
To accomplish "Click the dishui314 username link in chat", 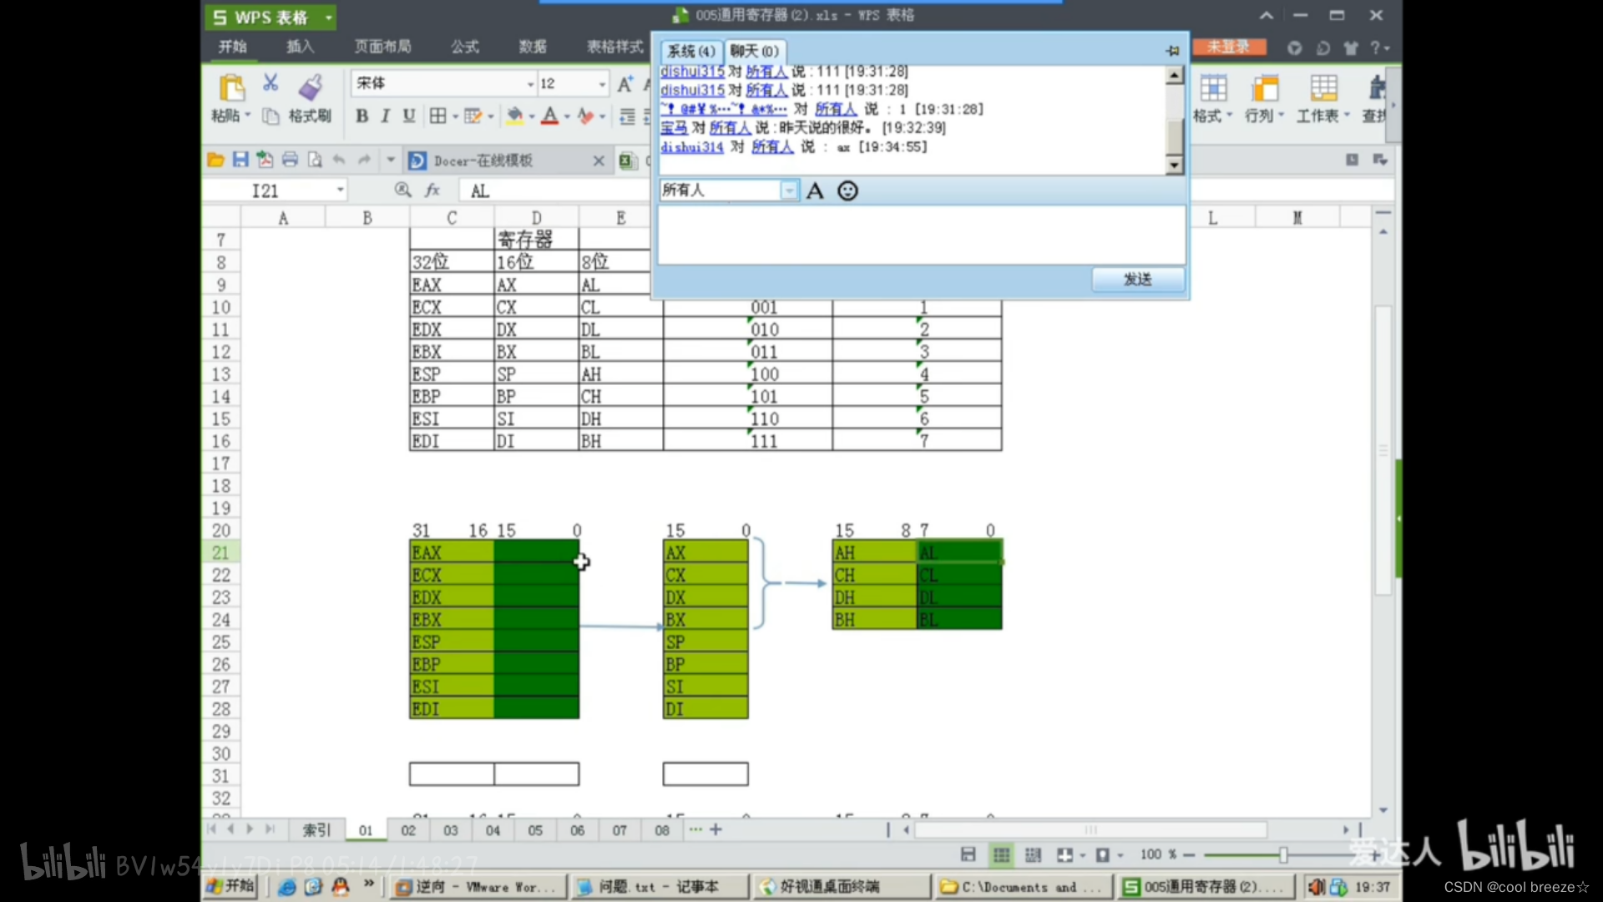I will [691, 147].
